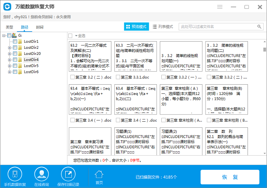Click the LostDir6 folder icon
The width and height of the screenshot is (267, 188).
tap(20, 72)
